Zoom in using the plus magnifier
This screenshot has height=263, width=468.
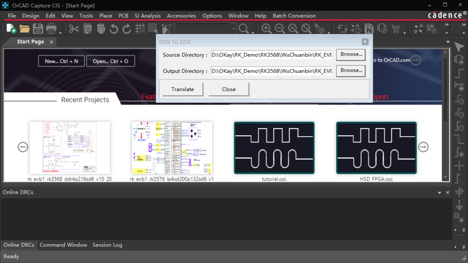click(x=266, y=29)
